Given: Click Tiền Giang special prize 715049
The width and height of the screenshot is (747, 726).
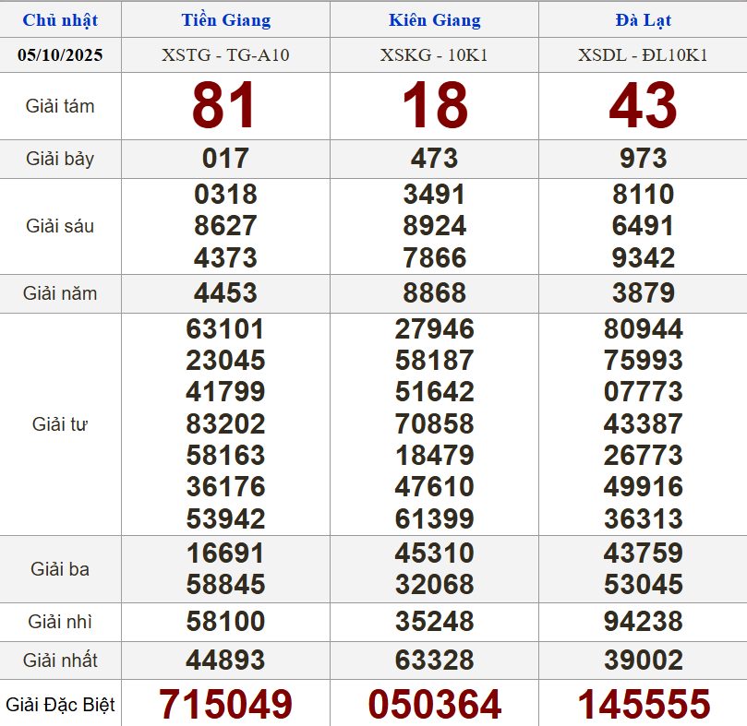Looking at the screenshot, I should (225, 705).
